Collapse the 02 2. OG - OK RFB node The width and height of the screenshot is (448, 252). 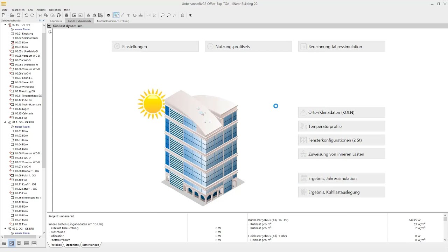5,229
